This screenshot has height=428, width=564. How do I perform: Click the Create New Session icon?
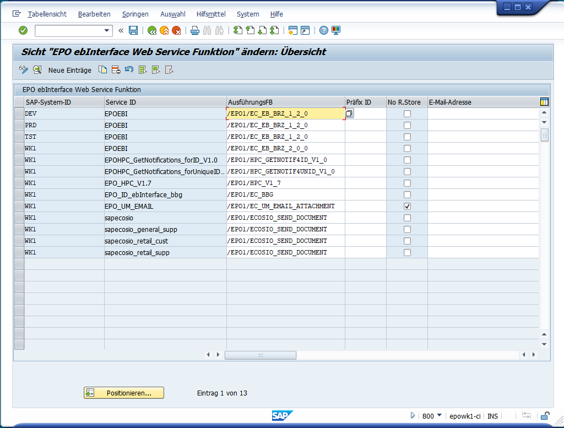293,31
